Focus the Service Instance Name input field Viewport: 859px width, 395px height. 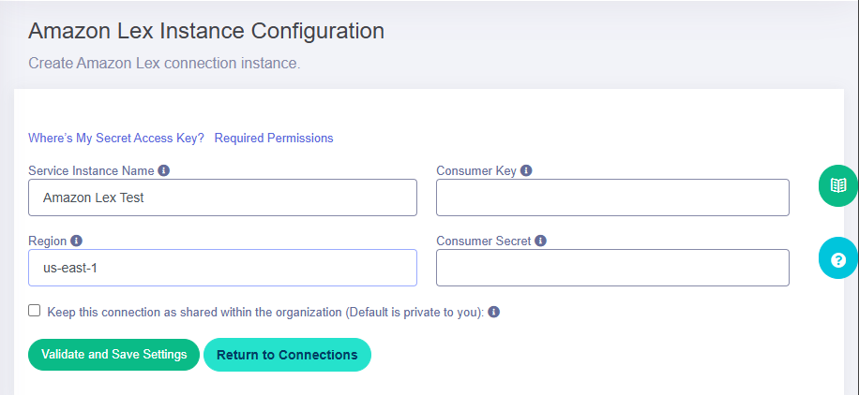(x=222, y=197)
